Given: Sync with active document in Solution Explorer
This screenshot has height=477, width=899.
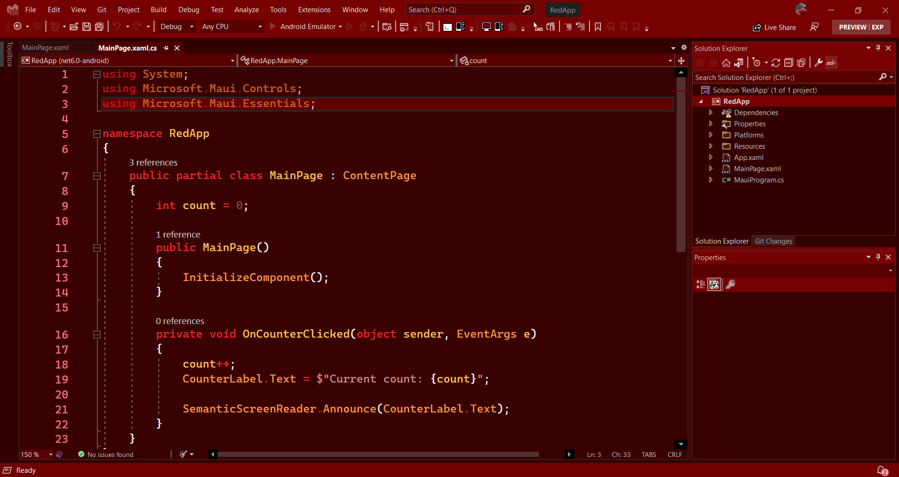Looking at the screenshot, I should (776, 63).
